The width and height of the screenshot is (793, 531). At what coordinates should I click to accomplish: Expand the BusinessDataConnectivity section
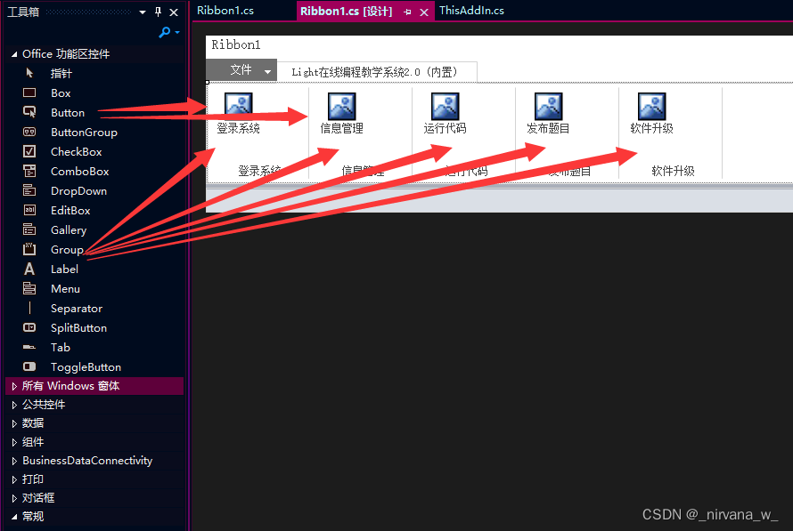(x=14, y=461)
